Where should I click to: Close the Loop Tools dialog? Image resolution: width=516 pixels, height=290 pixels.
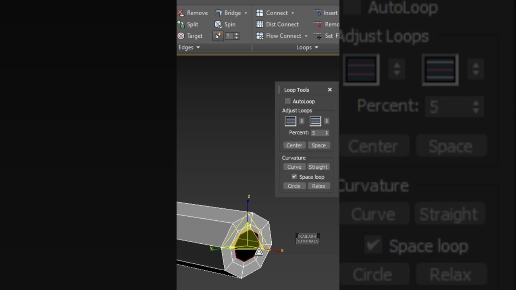[330, 90]
